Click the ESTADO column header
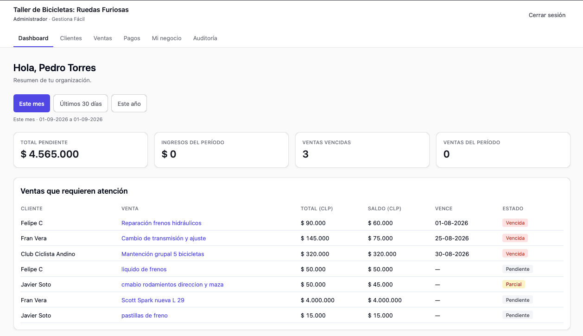 pyautogui.click(x=513, y=208)
